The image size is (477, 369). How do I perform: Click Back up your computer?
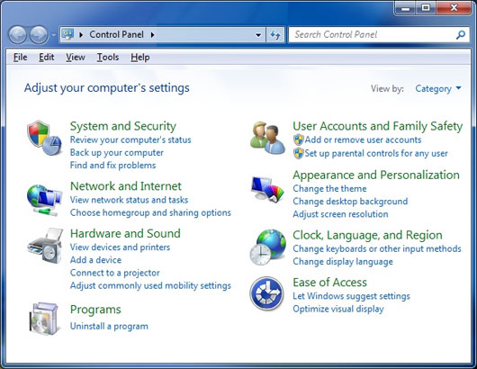(116, 152)
